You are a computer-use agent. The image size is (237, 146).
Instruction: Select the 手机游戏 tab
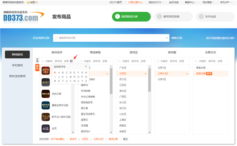pos(17,65)
